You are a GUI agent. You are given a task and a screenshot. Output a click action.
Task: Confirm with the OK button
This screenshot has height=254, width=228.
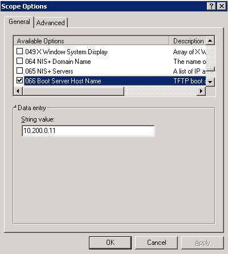[x=110, y=243]
